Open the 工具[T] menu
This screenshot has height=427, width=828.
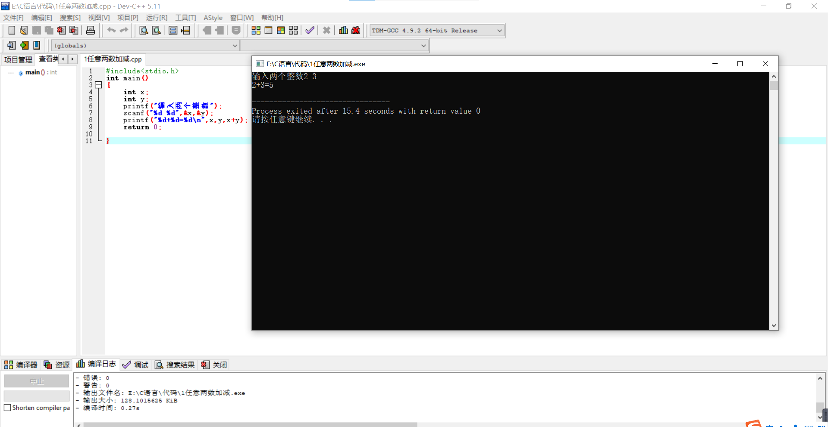[185, 18]
